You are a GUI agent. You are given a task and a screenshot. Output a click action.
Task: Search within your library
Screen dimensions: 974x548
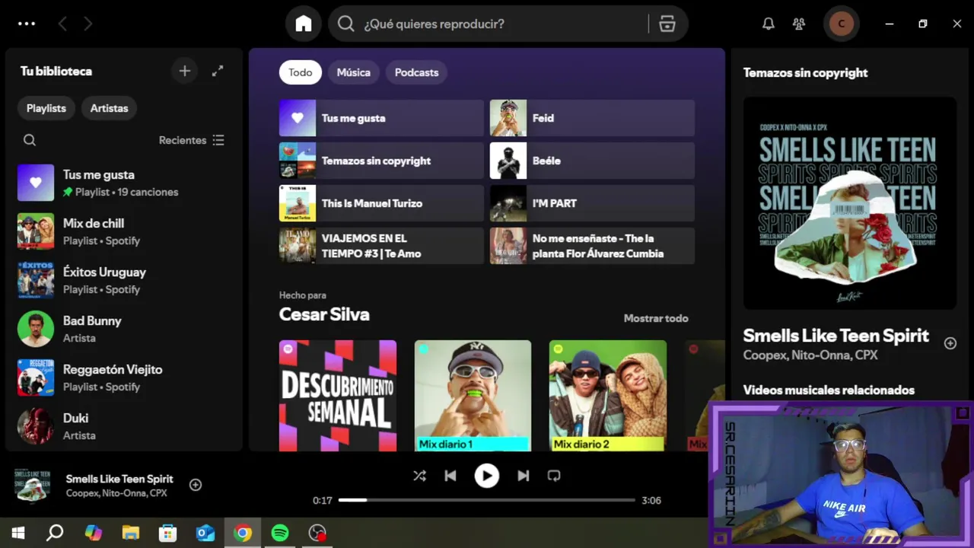(30, 140)
